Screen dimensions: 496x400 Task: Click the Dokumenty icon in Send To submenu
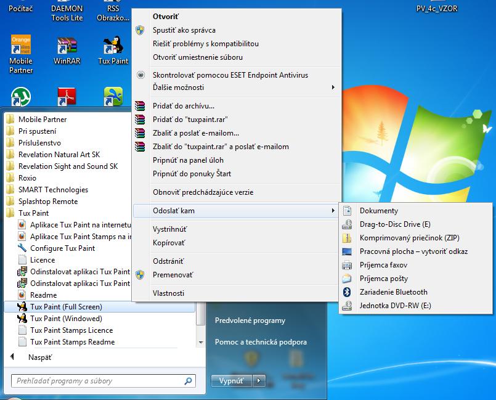click(347, 211)
